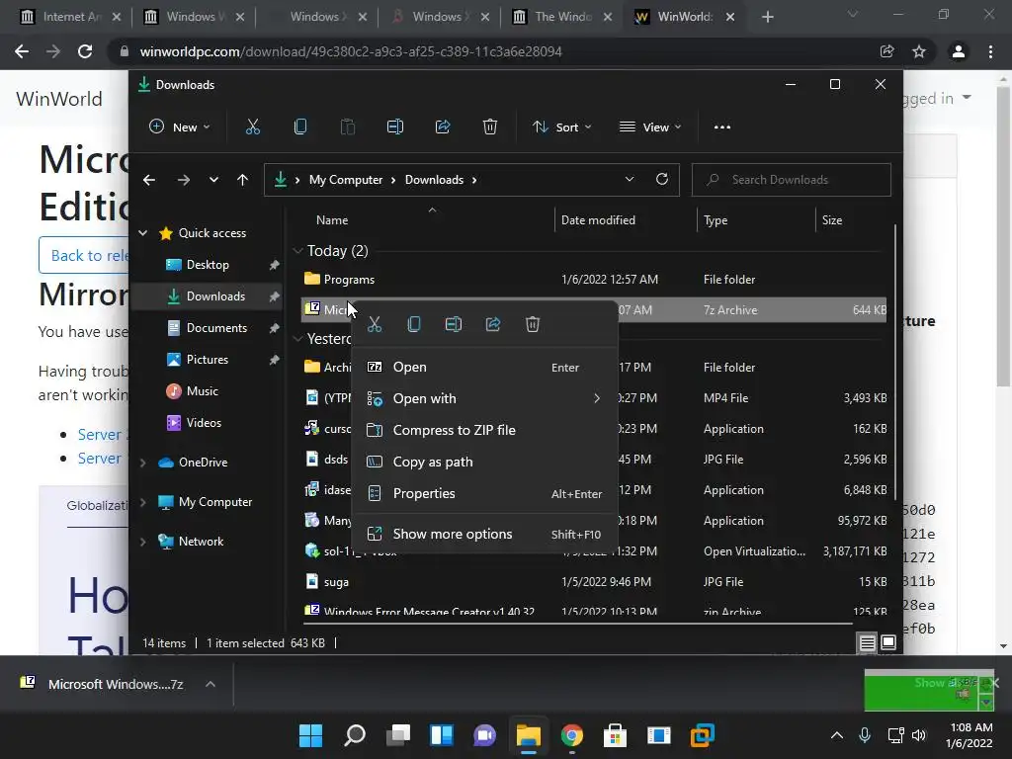Expand the OneDrive tree node

pyautogui.click(x=142, y=463)
